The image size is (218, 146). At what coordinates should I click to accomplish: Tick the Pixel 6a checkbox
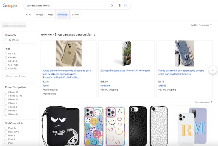click(6, 128)
